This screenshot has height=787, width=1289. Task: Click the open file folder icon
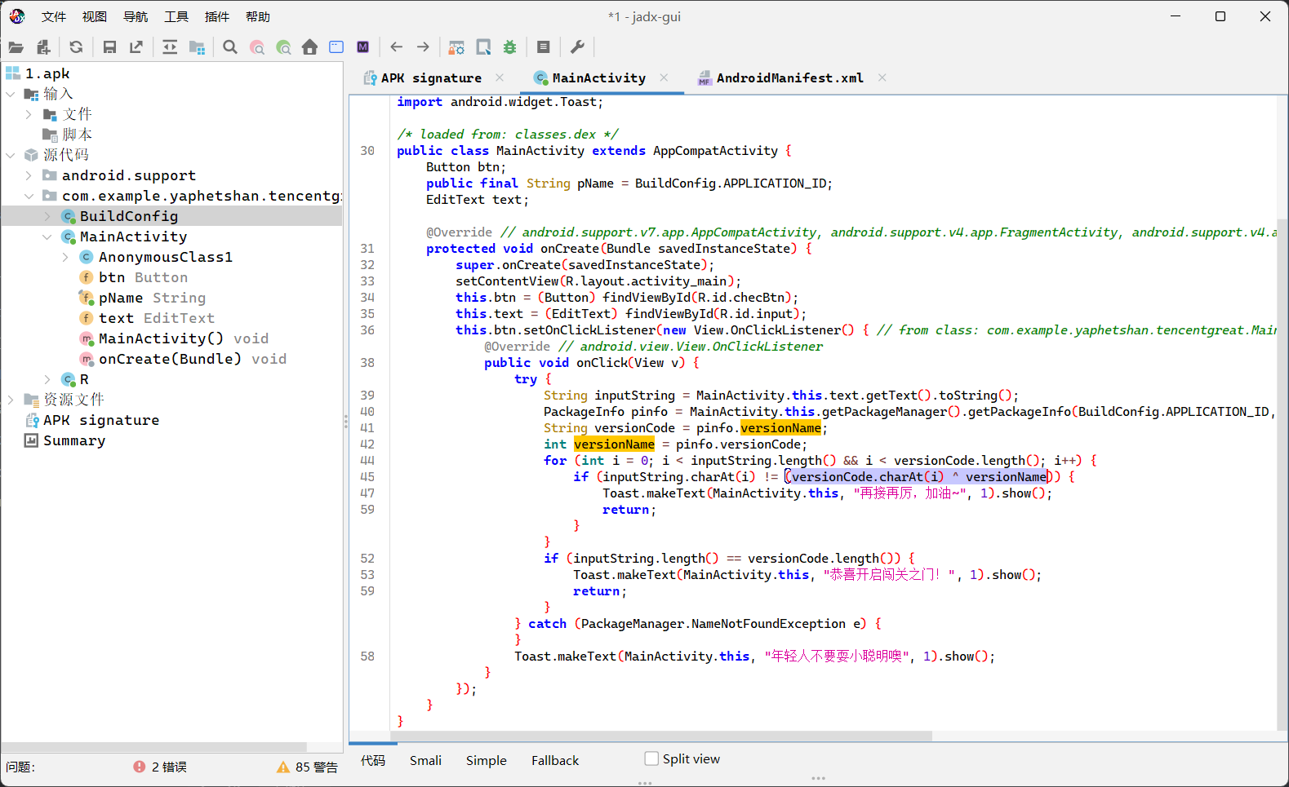pos(16,47)
